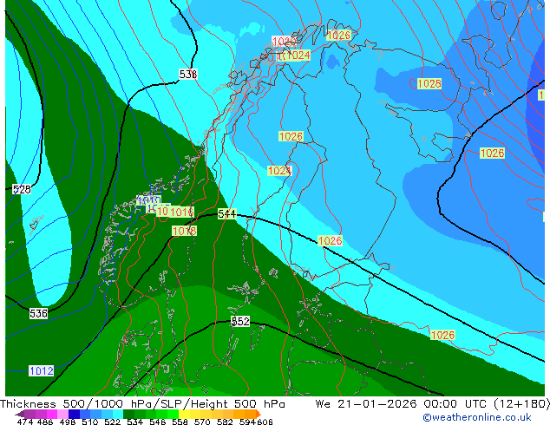Image resolution: width=550 pixels, height=425 pixels.
Task: Click the red '1028' pressure label
Action: [x=429, y=84]
